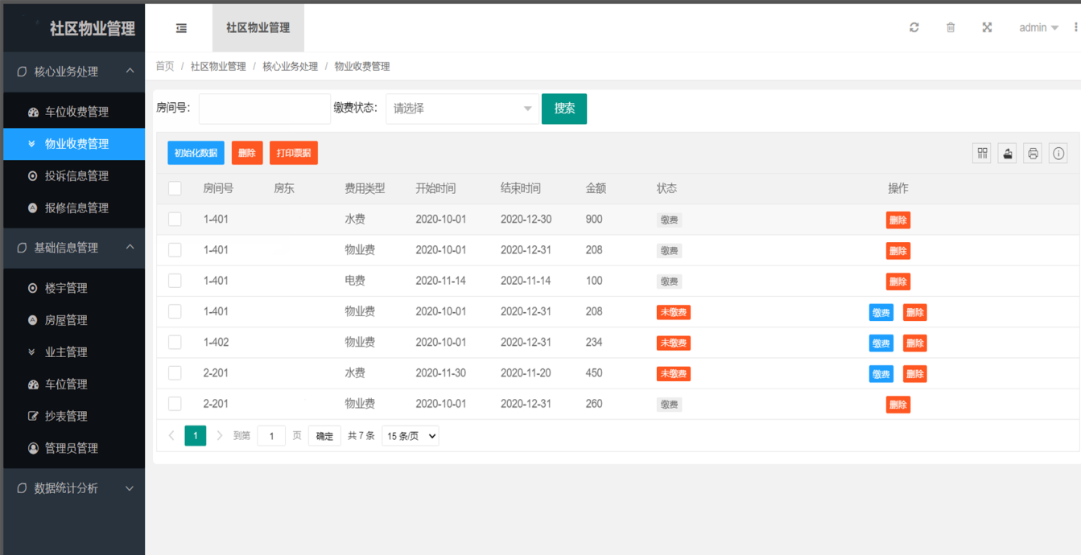The image size is (1081, 555).
Task: Tick the select-all checkbox in table header
Action: pyautogui.click(x=175, y=188)
